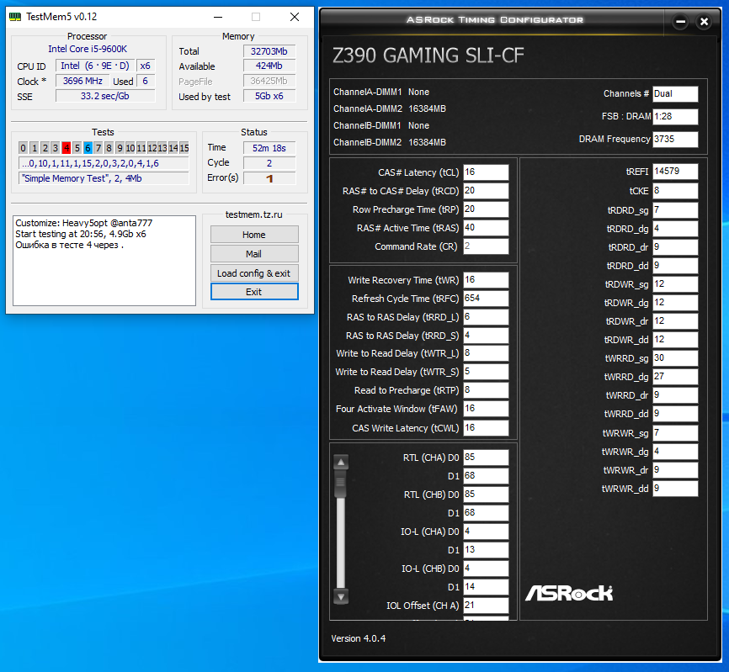This screenshot has width=729, height=672.
Task: Click the Refresh Cycle Time (tRFC) field
Action: click(486, 299)
